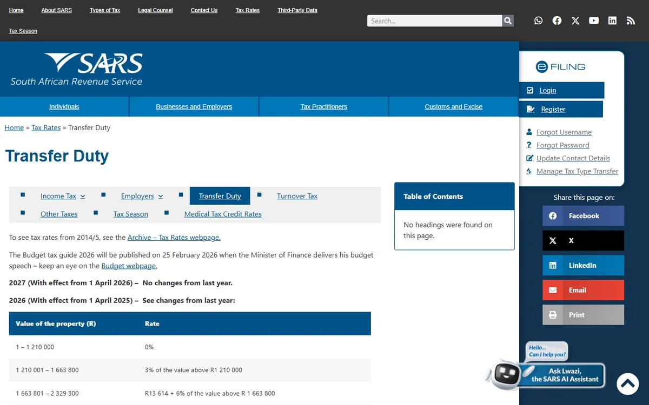Open the X (Twitter) icon in header

(575, 21)
